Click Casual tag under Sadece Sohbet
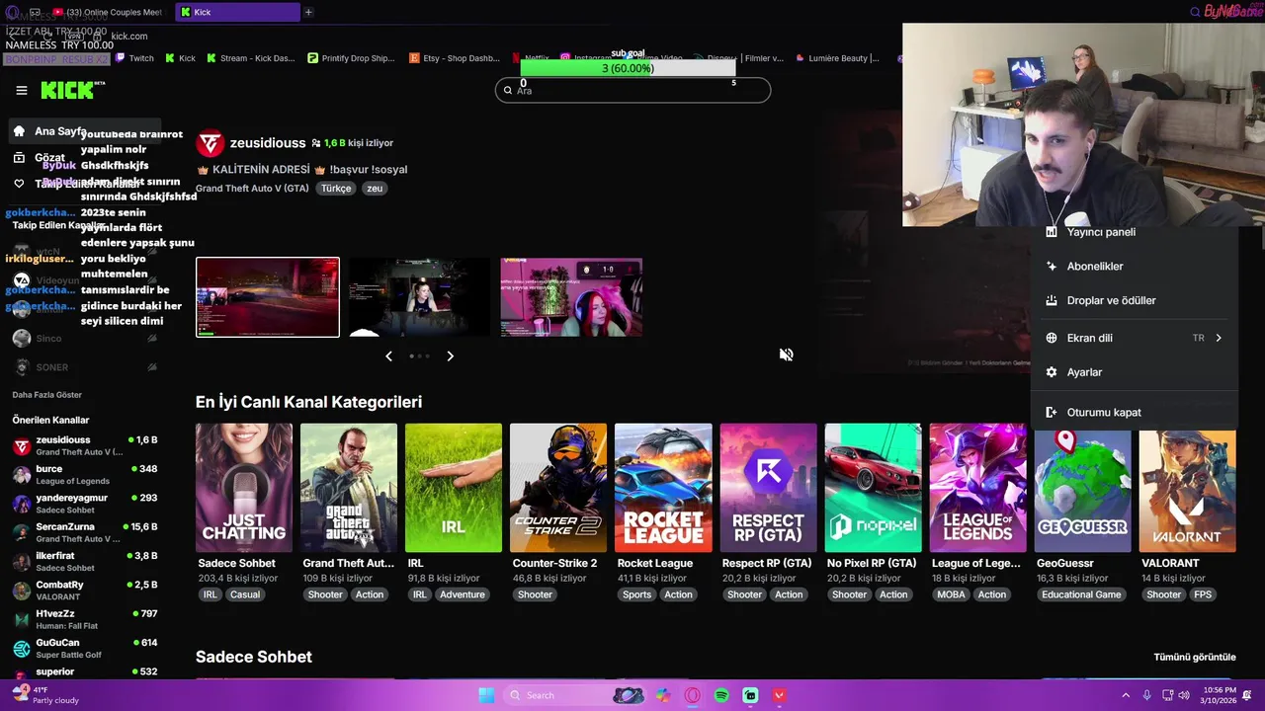The image size is (1265, 711). [245, 594]
